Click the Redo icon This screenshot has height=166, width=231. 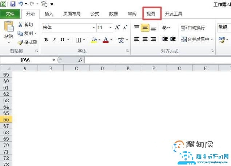pyautogui.click(x=32, y=4)
